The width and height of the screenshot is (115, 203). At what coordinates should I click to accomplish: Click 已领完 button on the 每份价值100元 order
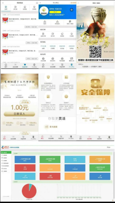point(28,59)
